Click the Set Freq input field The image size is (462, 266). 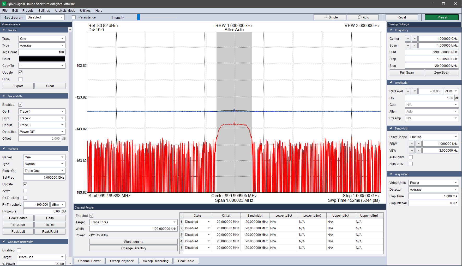pos(44,178)
